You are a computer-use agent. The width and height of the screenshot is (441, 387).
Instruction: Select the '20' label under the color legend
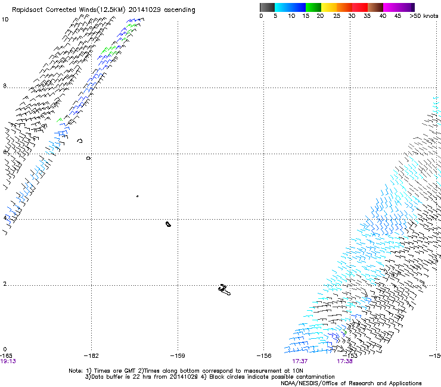(x=320, y=16)
